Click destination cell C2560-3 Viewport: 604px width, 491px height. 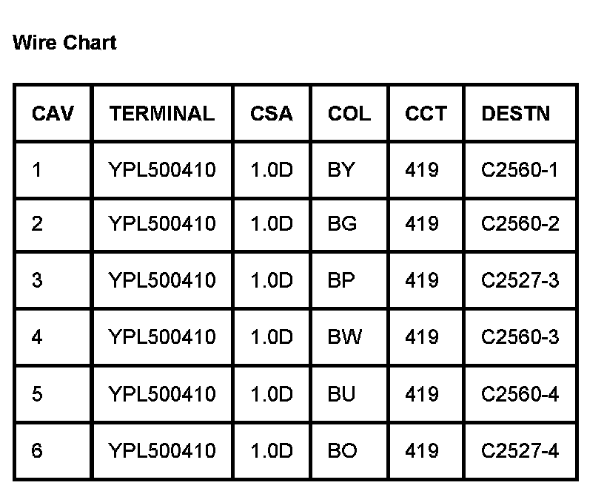(x=520, y=337)
